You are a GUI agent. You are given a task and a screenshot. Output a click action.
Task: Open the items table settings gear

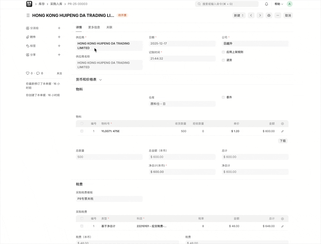pos(282,124)
